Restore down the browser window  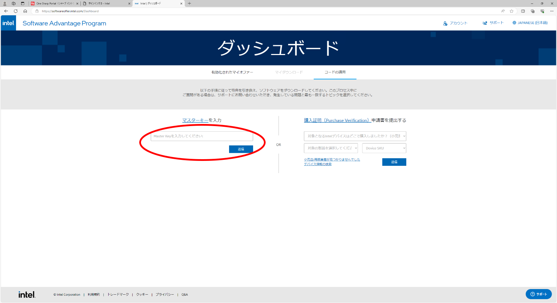pyautogui.click(x=542, y=3)
